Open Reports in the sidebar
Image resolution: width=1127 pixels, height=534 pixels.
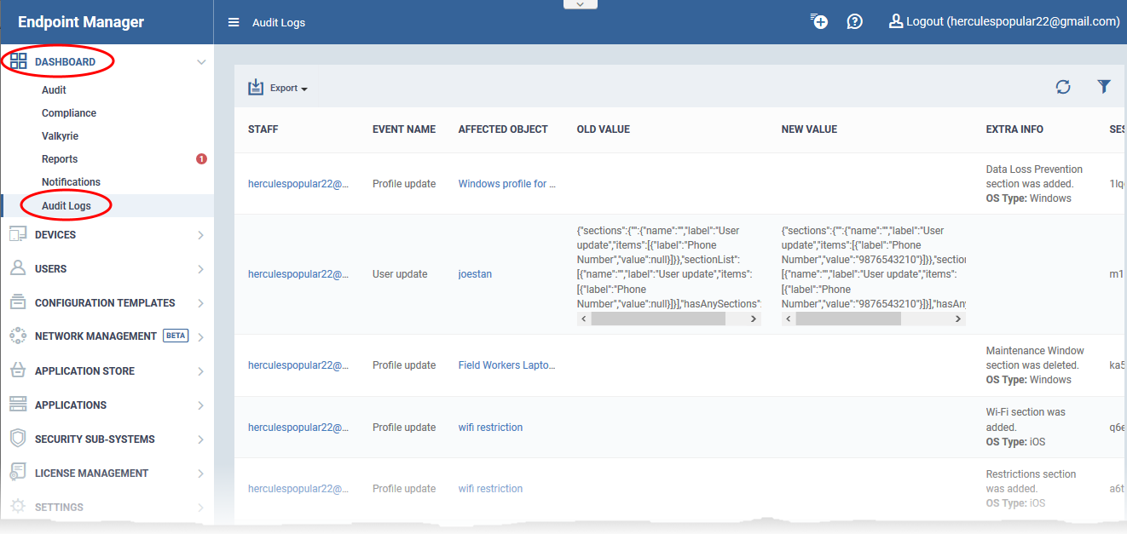click(x=60, y=159)
